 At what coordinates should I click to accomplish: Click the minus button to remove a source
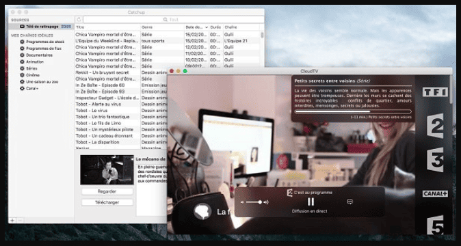click(x=20, y=220)
